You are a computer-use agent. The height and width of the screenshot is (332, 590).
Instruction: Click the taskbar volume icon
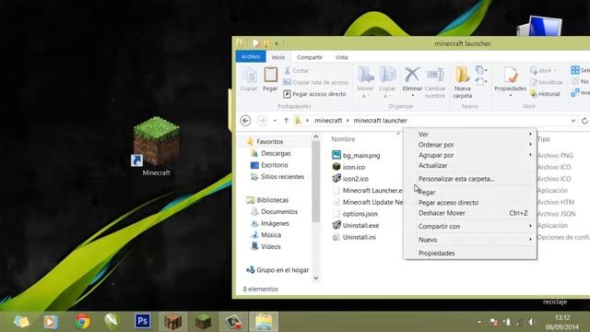pyautogui.click(x=532, y=322)
